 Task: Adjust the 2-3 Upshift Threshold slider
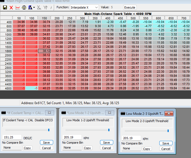168,131
